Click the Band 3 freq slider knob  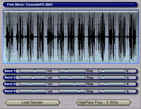(74, 84)
